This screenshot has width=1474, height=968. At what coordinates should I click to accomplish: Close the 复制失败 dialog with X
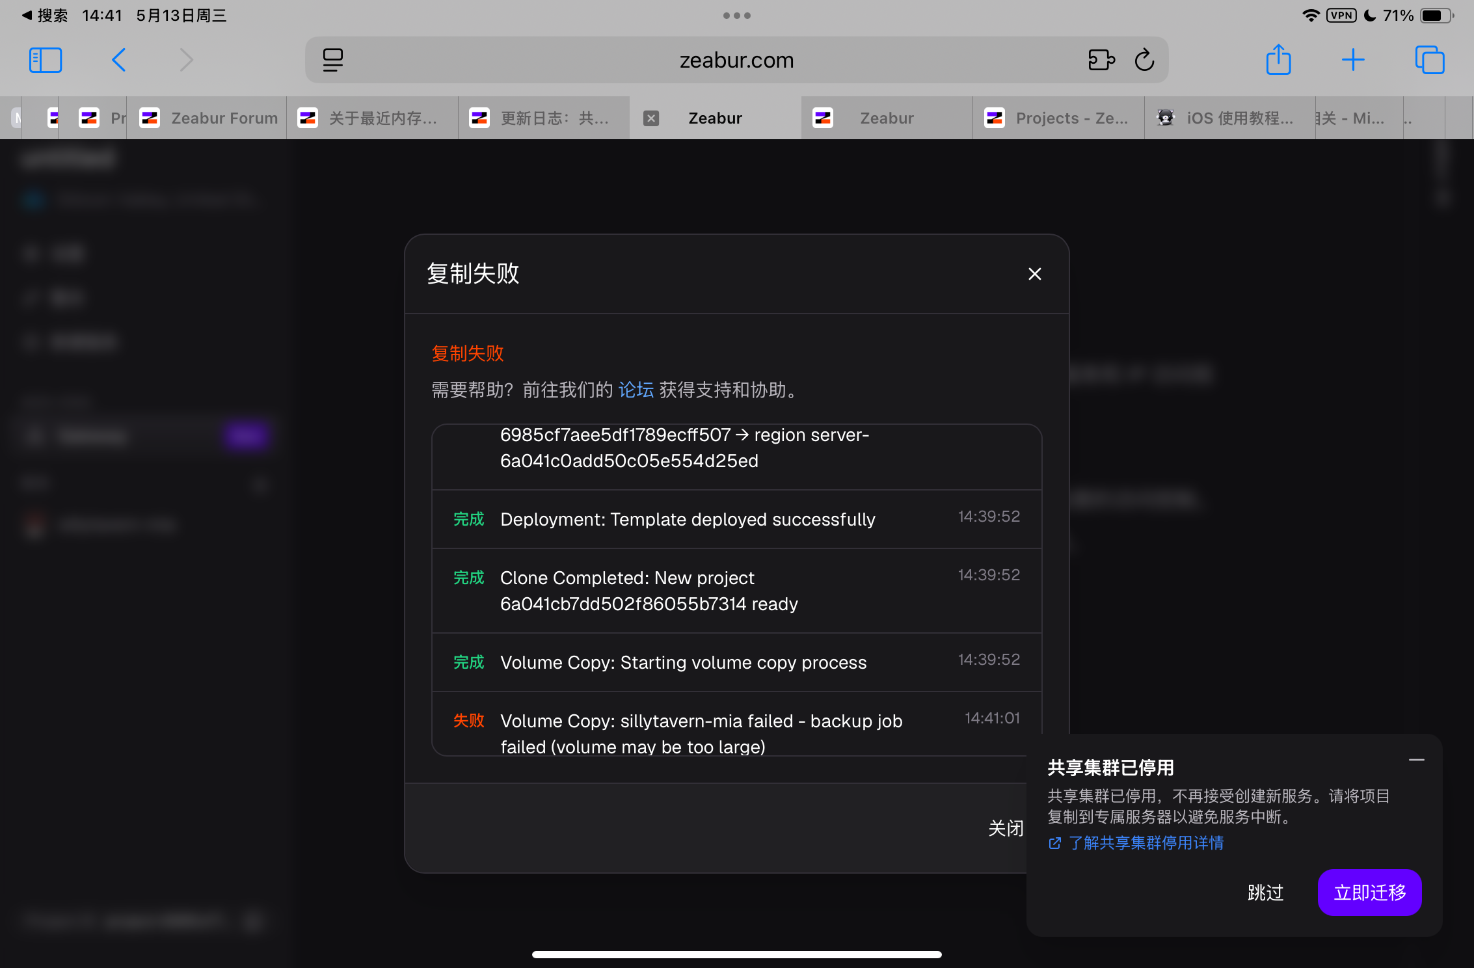pyautogui.click(x=1035, y=274)
